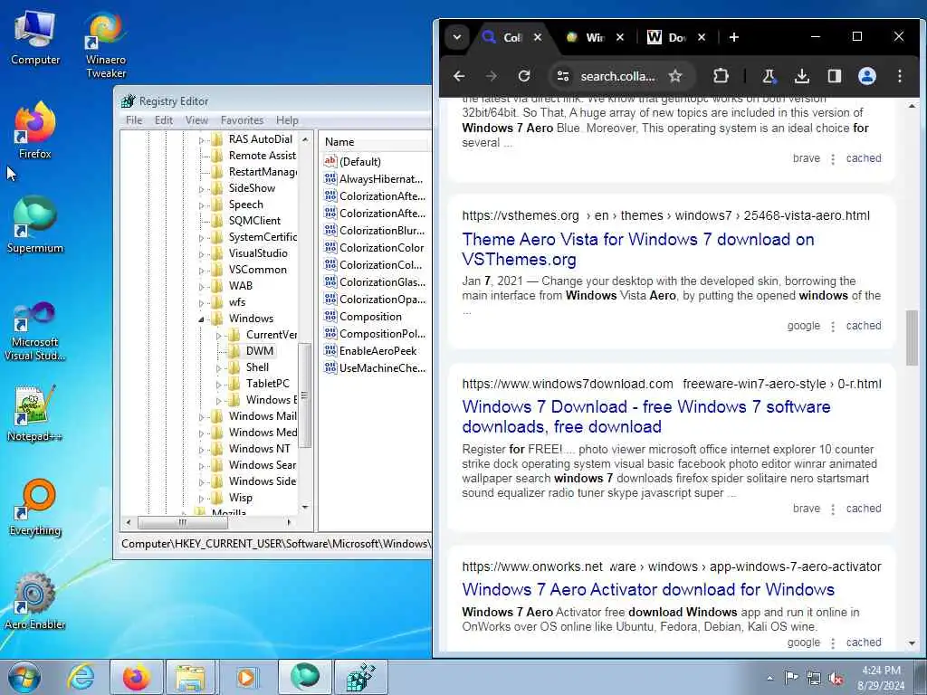
Task: Show hidden tray icons arrow
Action: 769,678
